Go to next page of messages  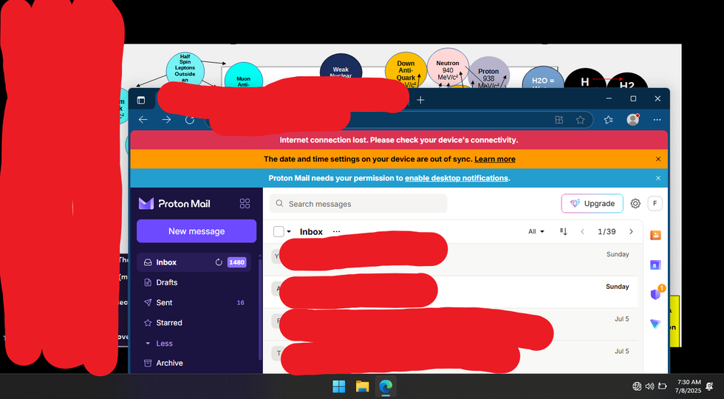pos(631,232)
